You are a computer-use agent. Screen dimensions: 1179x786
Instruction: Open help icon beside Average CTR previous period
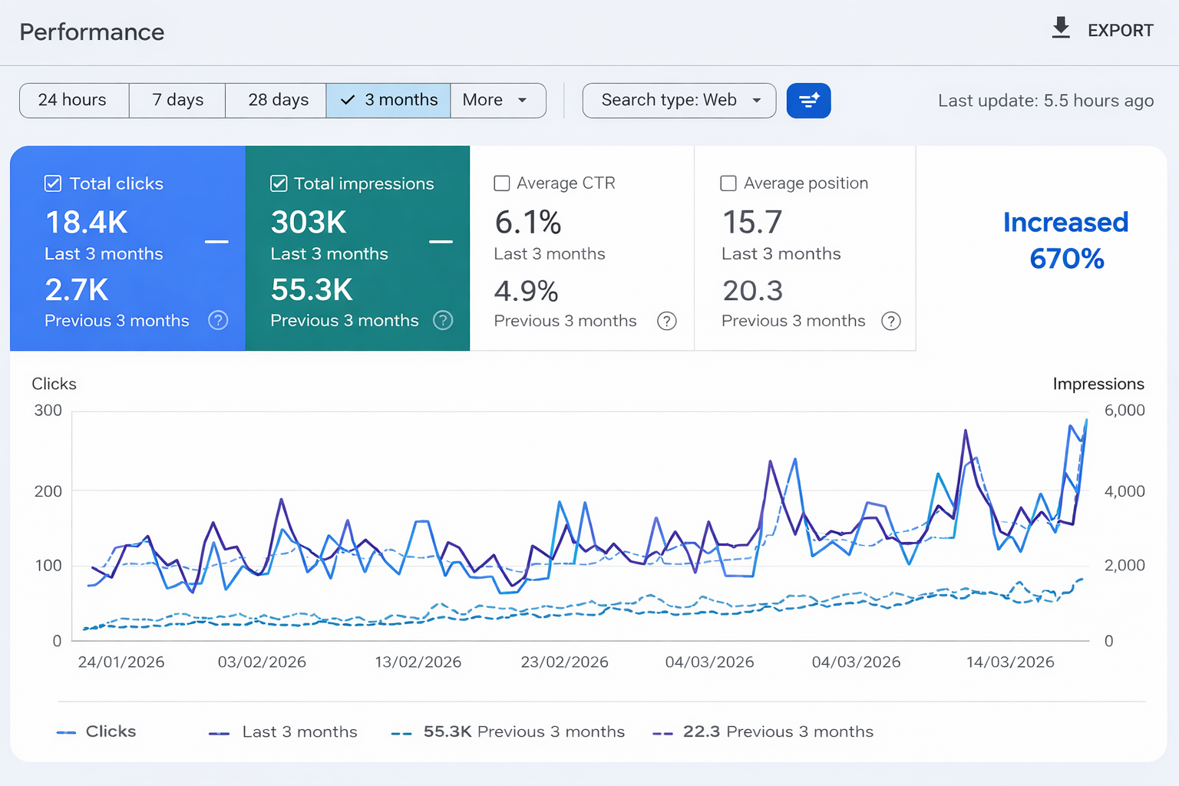click(667, 321)
